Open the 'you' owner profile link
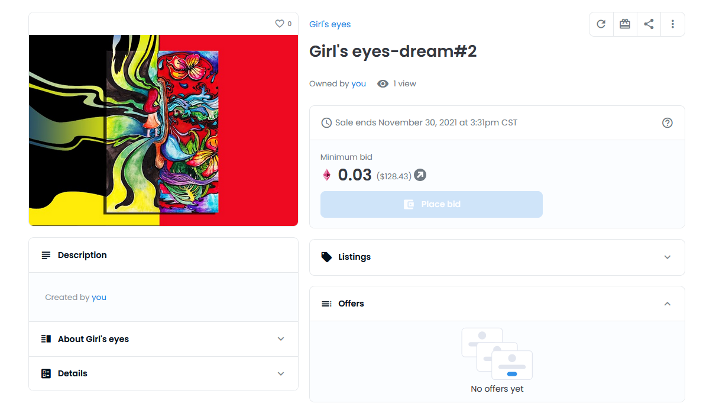The width and height of the screenshot is (716, 413). point(358,84)
